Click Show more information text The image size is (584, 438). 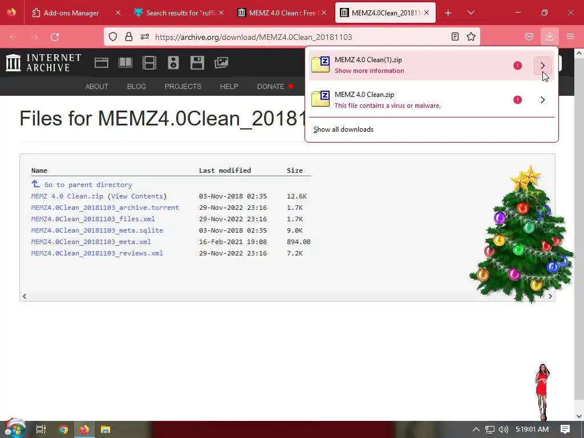(369, 71)
